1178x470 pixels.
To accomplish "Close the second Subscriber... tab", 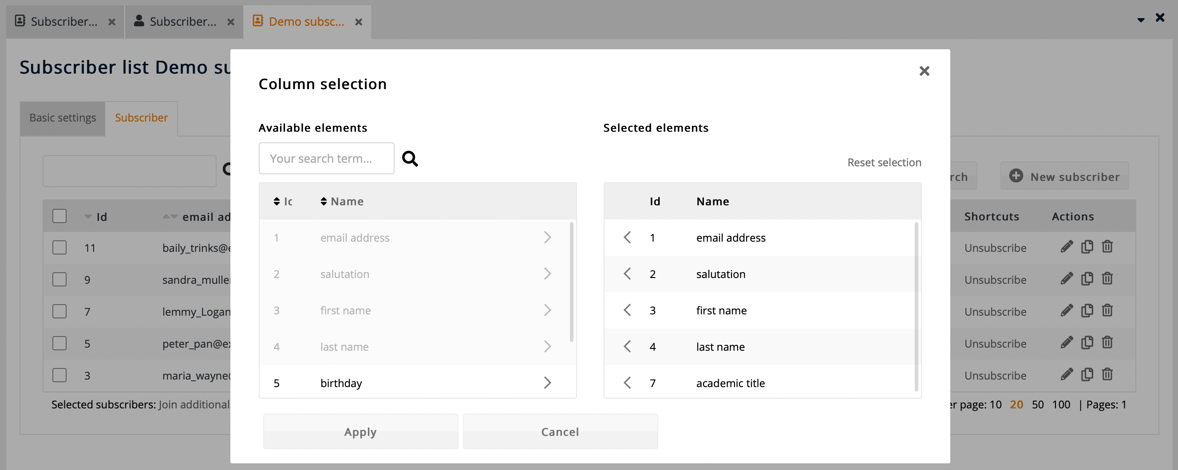I will tap(231, 22).
